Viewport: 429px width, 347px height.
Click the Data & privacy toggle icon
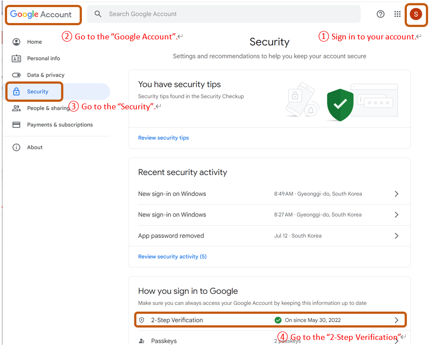pos(16,75)
